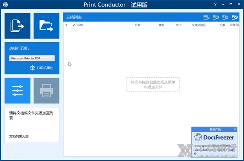244x161 pixels.
Task: Click the 试用版 trial link in title
Action: point(139,4)
